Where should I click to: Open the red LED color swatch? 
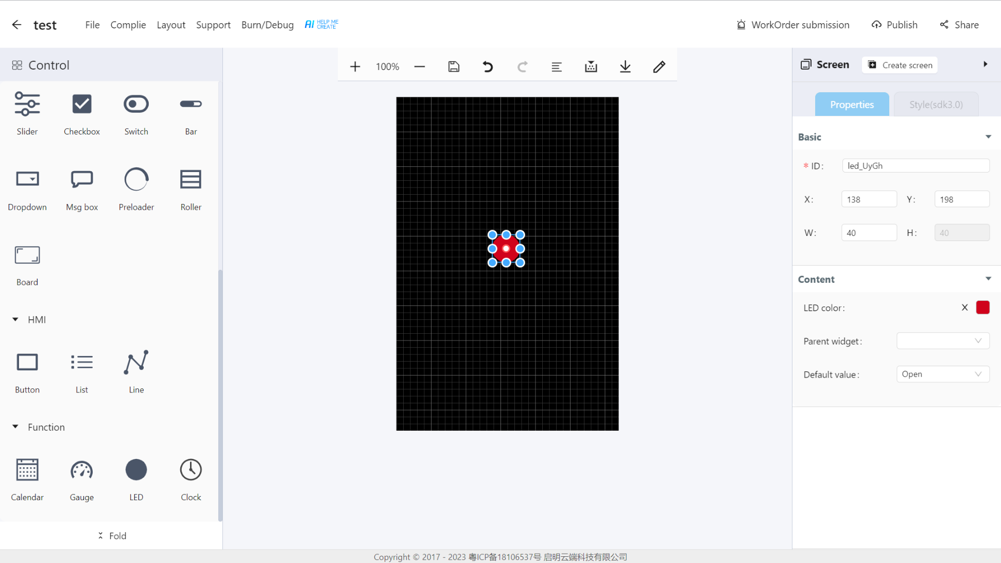pyautogui.click(x=982, y=308)
